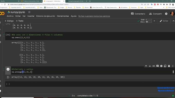Viewport: 175px width, 98px height.
Task: Click the Comentario button
Action: click(138, 14)
